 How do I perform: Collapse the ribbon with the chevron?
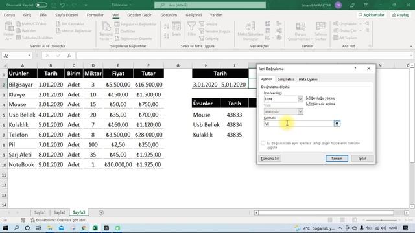point(411,47)
